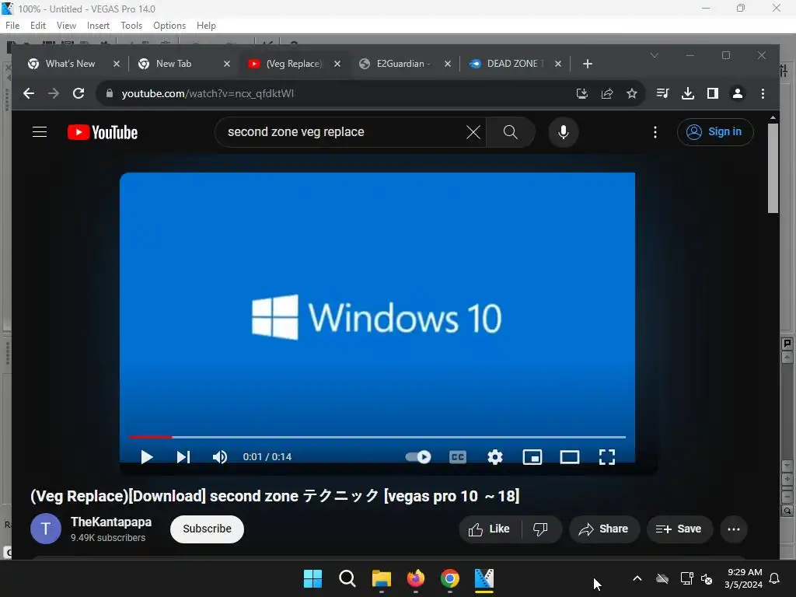Click the YouTube search magnifier button
Screen dimensions: 796x597
coord(511,132)
